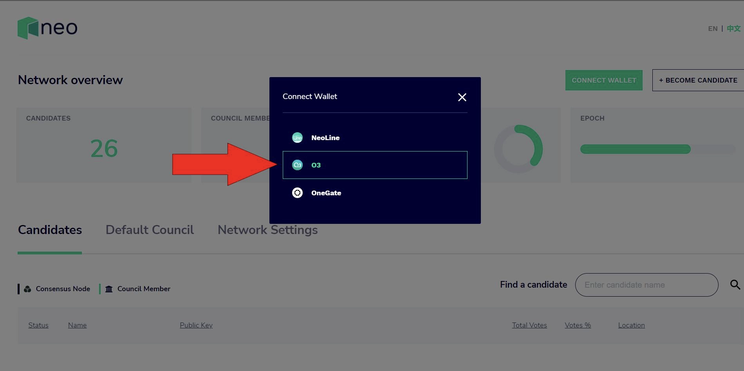Click the Find a candidate label
744x371 pixels.
point(533,285)
